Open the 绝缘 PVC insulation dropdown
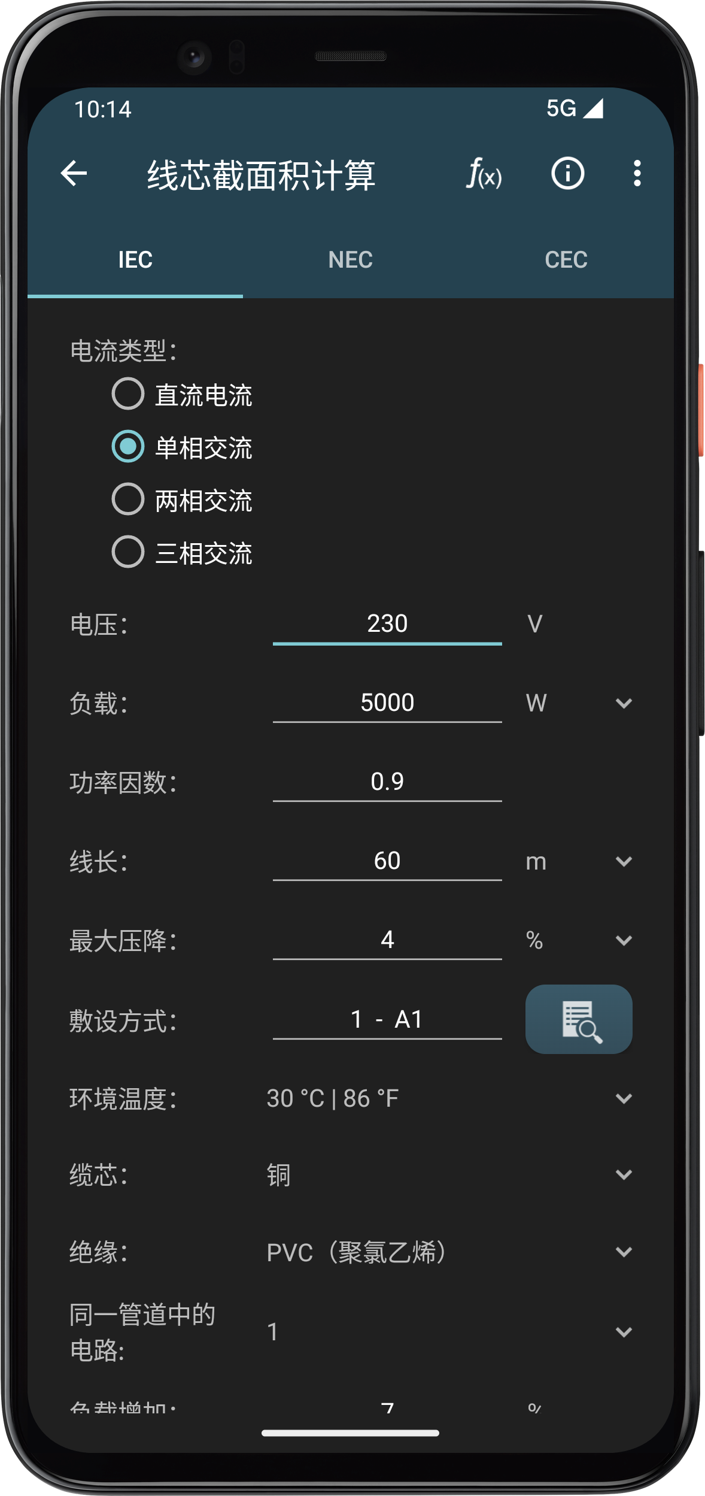Viewport: 705px width, 1496px height. (x=449, y=1252)
